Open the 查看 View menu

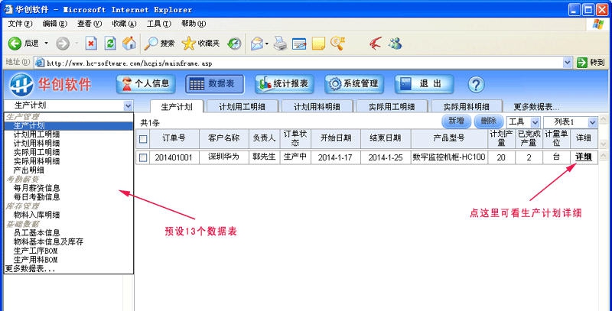(90, 24)
